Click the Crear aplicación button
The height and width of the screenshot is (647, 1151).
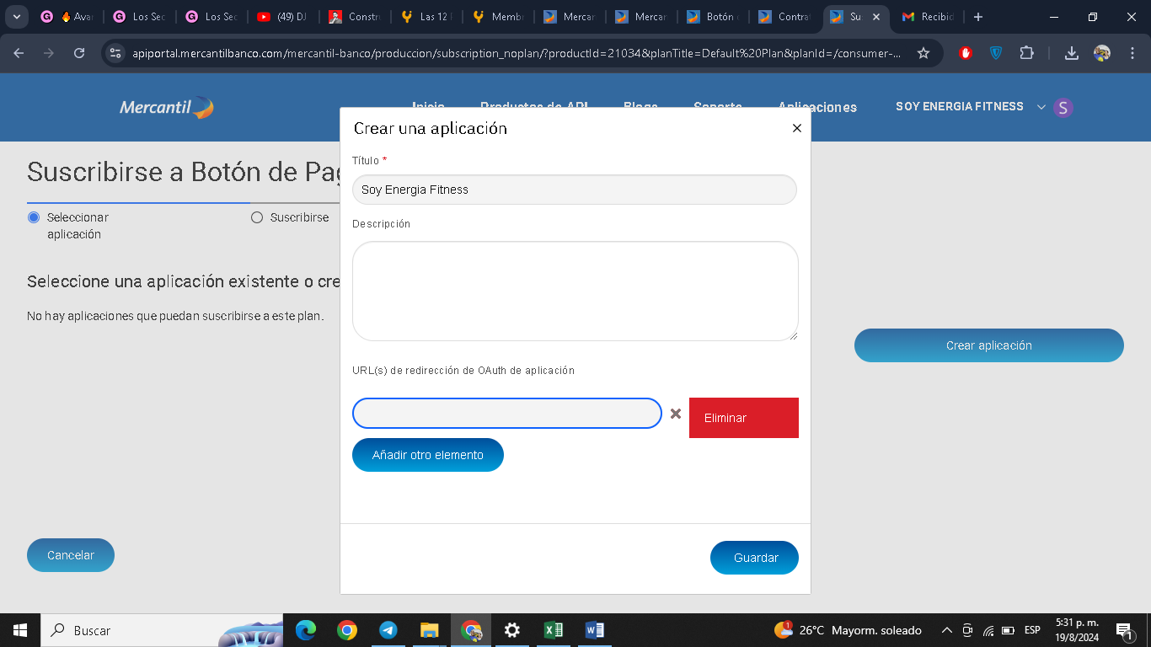point(989,345)
